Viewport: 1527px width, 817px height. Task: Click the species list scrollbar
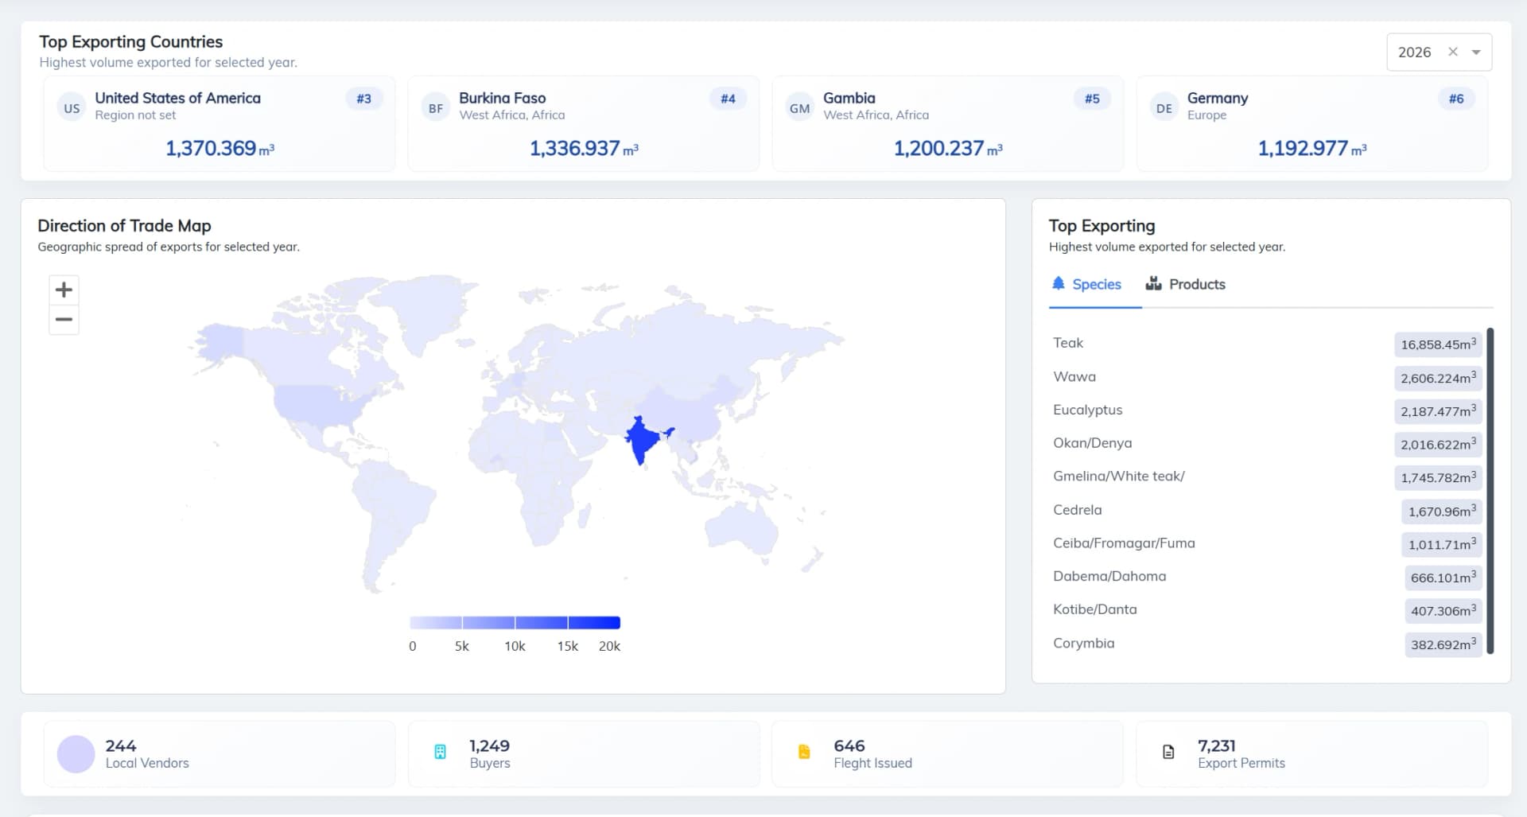click(x=1490, y=491)
